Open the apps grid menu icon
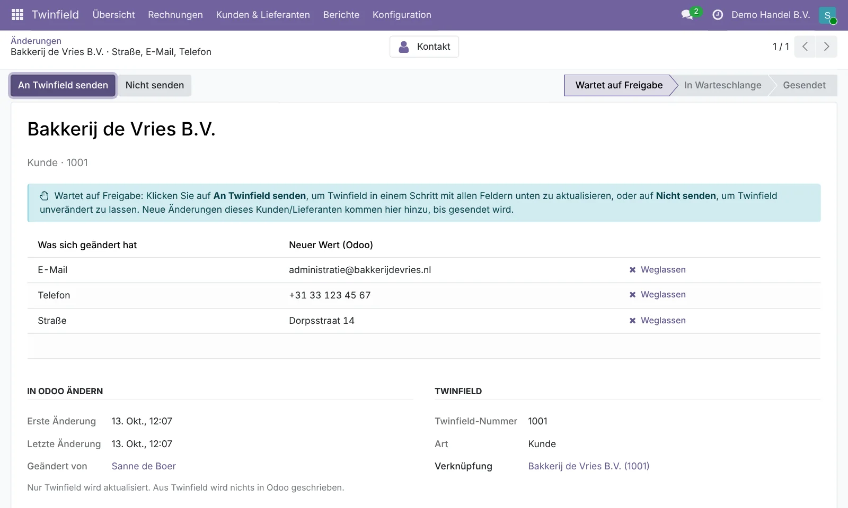848x508 pixels. 17,15
